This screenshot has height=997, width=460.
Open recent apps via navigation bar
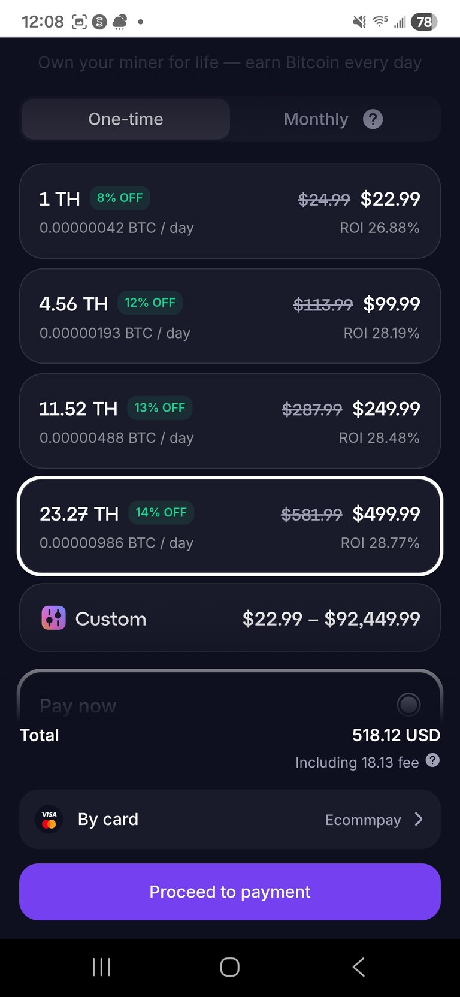(101, 967)
